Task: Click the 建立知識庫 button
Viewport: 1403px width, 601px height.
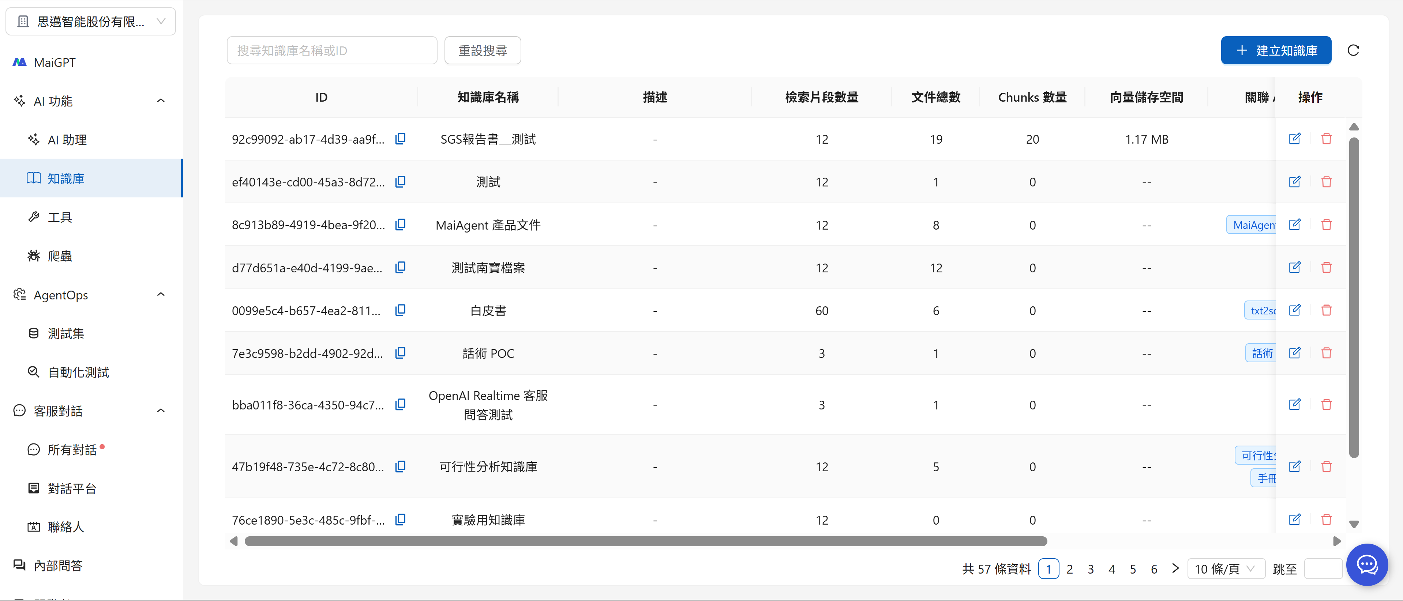Action: pos(1276,50)
